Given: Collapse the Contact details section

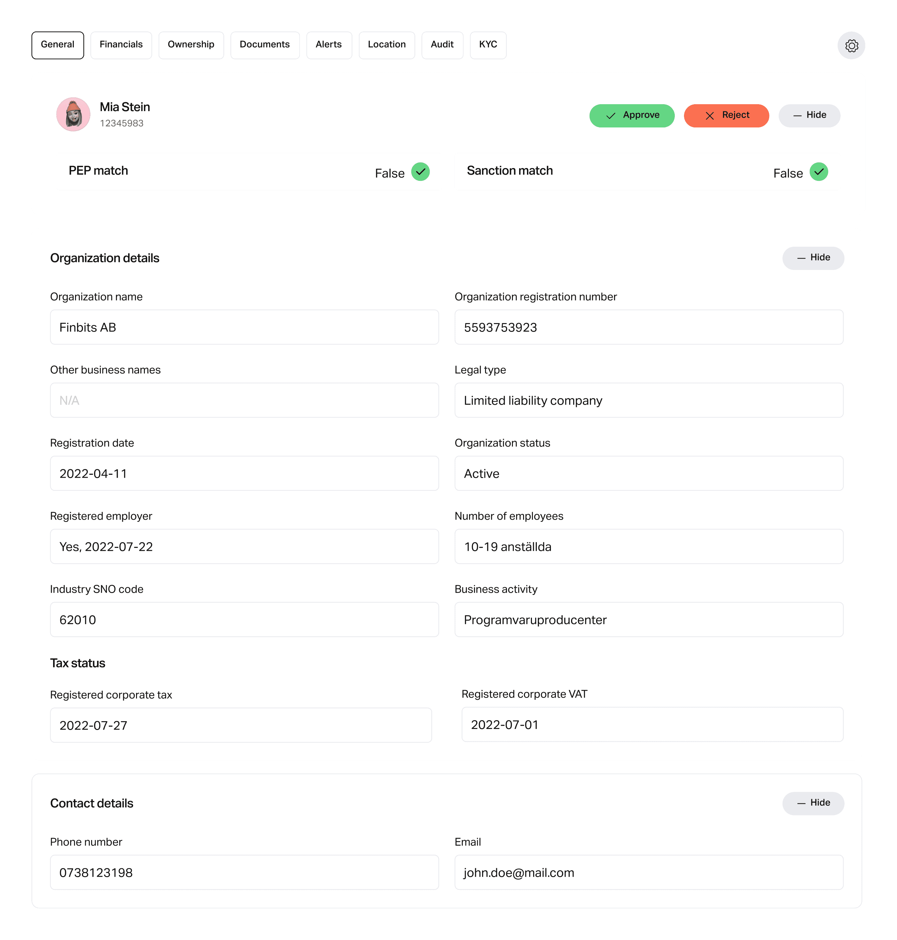Looking at the screenshot, I should click(x=813, y=803).
